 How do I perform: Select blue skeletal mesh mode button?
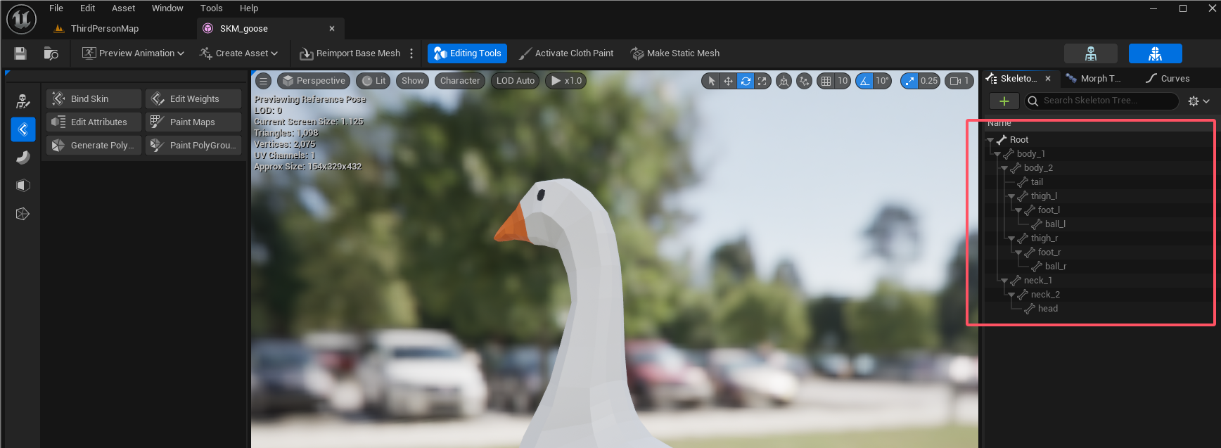[x=1156, y=53]
